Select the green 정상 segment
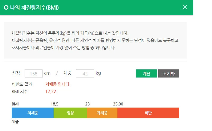 [x=71, y=113]
